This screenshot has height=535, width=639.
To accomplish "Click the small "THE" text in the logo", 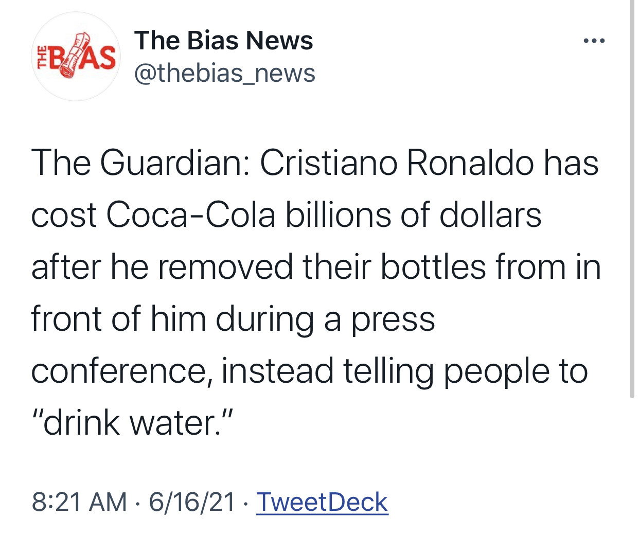I will pyautogui.click(x=43, y=57).
